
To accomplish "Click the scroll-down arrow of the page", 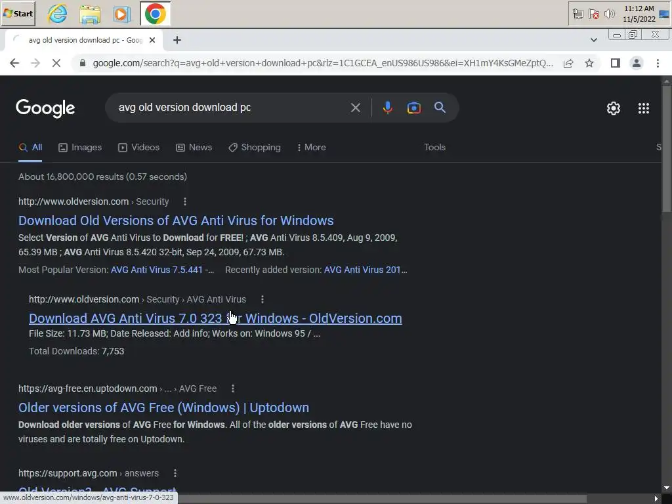I will point(667,488).
